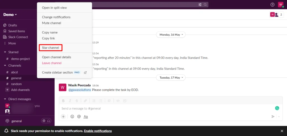This screenshot has width=287, height=136.
Task: Open Slack Connect in the sidebar
Action: click(x=16, y=37)
